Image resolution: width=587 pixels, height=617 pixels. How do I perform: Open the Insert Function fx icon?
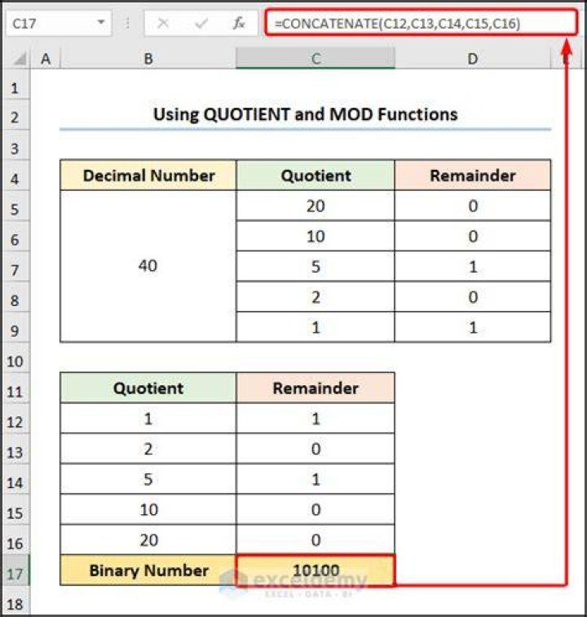pyautogui.click(x=239, y=24)
